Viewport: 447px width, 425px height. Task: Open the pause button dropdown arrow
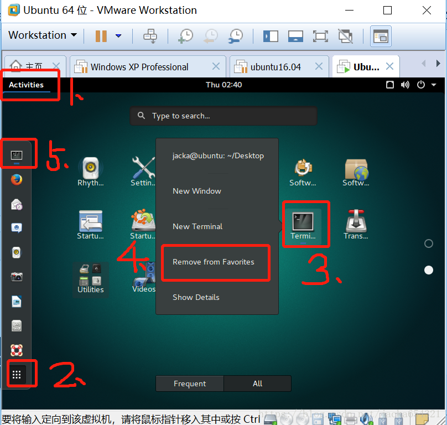(x=118, y=36)
